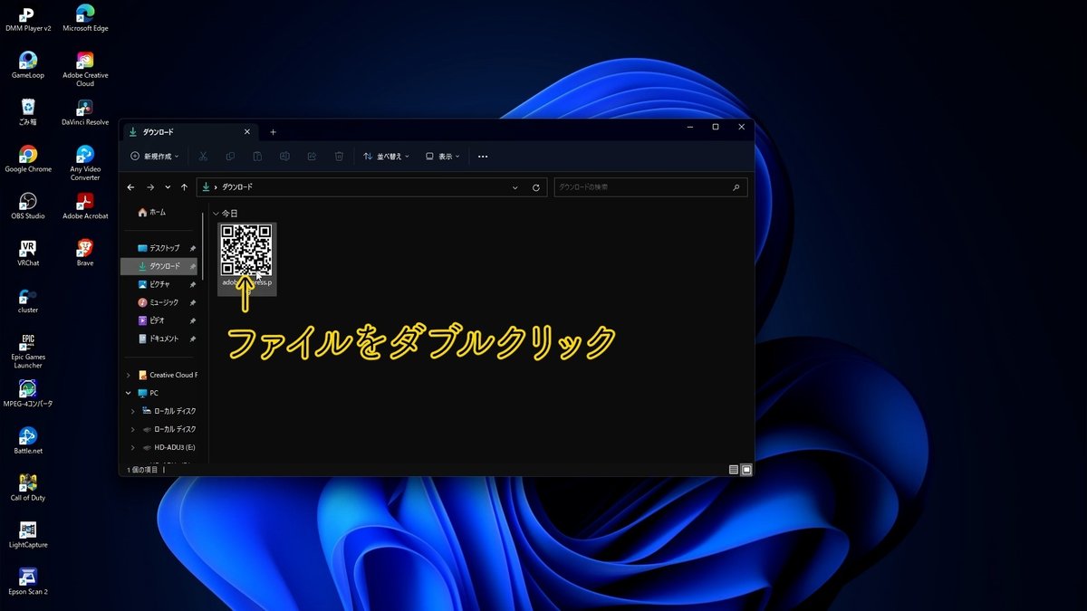Click the Paste icon in Explorer toolbar
Screen dimensions: 1087x611
pos(257,157)
